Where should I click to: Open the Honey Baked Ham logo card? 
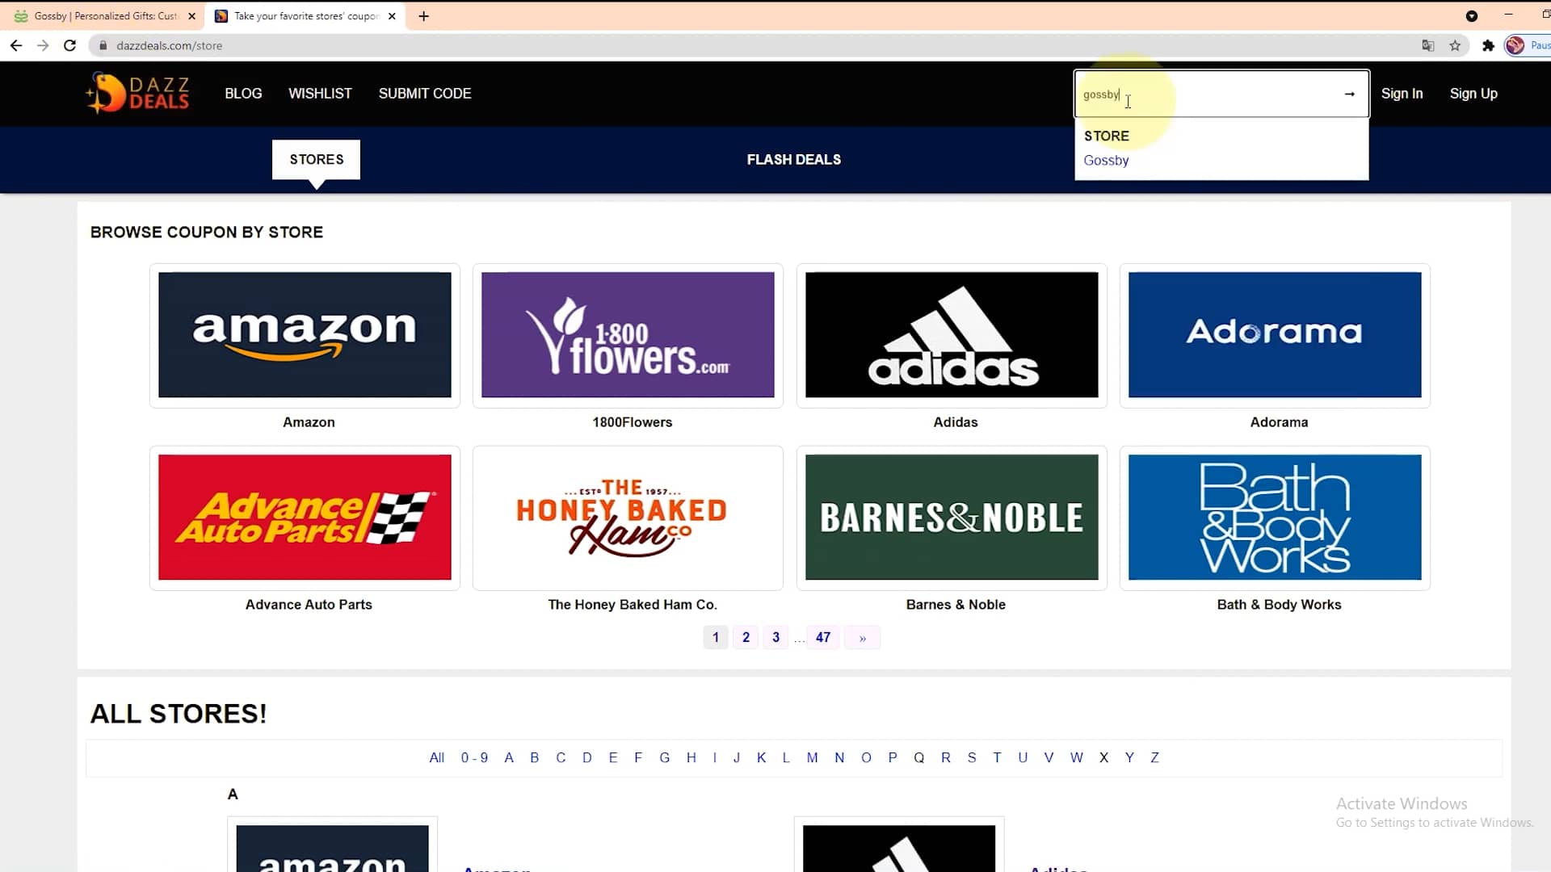click(628, 518)
